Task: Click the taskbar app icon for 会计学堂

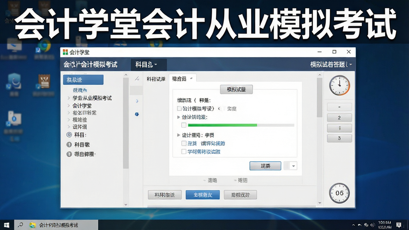Action: pyautogui.click(x=33, y=225)
